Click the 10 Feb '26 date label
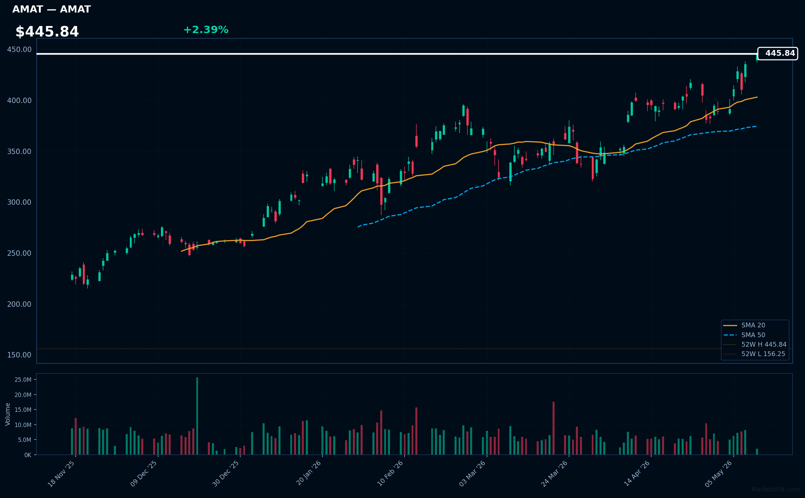 (390, 474)
